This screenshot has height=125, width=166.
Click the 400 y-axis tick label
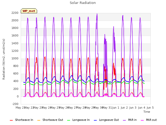click(16, 81)
